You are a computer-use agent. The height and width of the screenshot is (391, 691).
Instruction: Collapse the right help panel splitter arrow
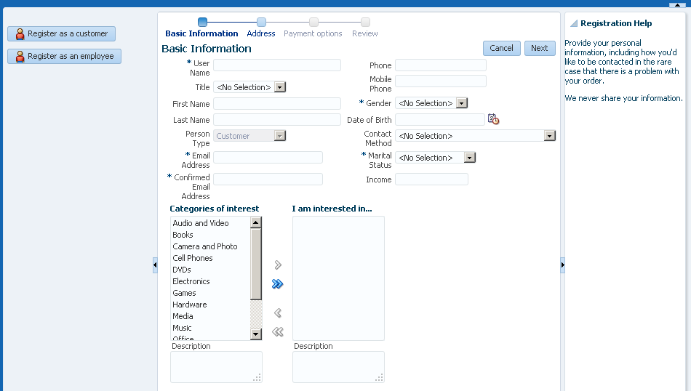coord(562,265)
